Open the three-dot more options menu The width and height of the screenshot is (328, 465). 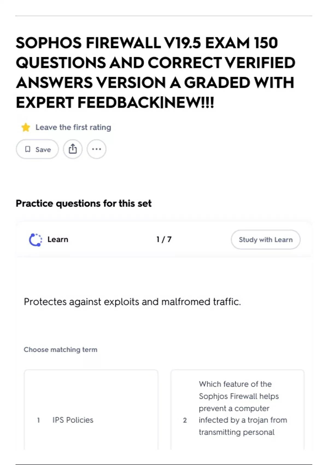(96, 149)
